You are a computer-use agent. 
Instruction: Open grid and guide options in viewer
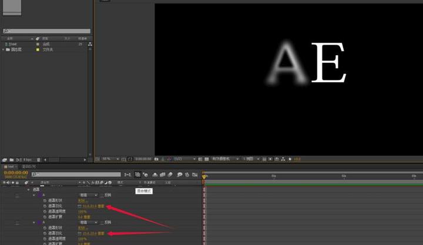(x=123, y=159)
